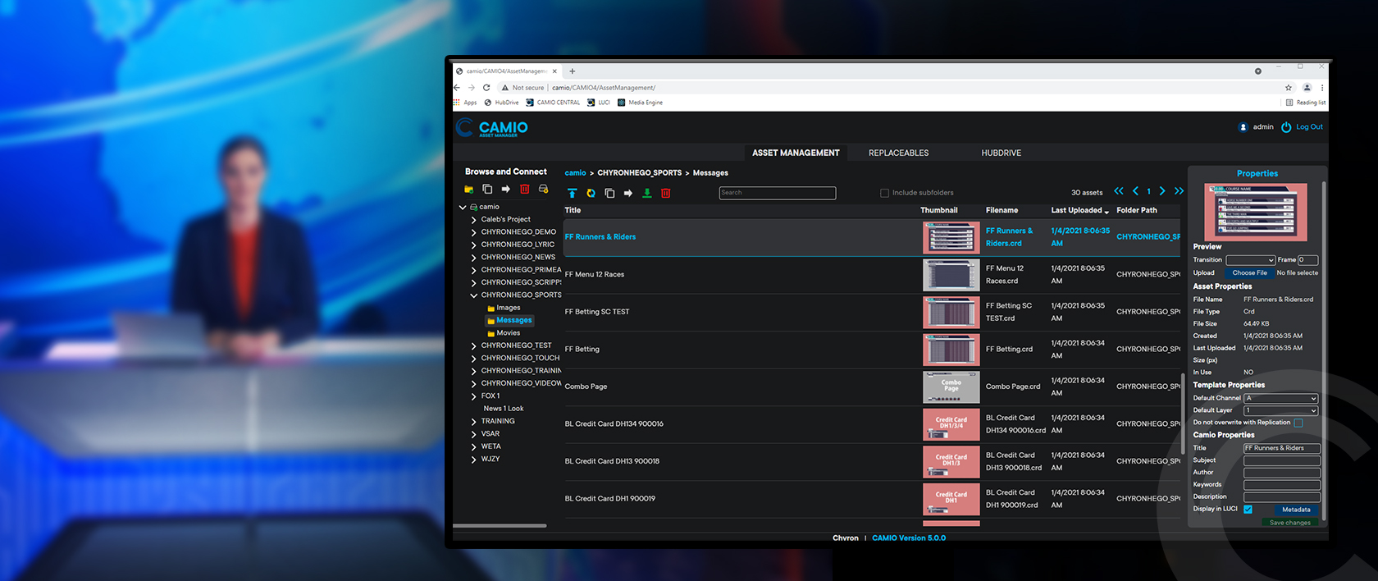Open the HUBDRIVE tab
Viewport: 1378px width, 581px height.
pyautogui.click(x=1001, y=153)
